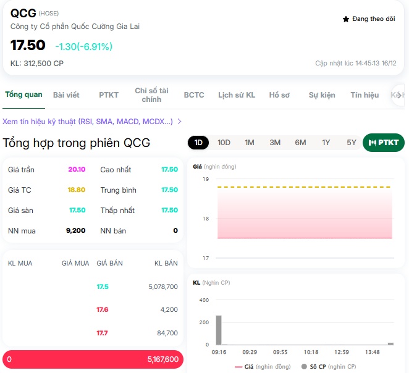The width and height of the screenshot is (409, 373).
Task: Click the Giá trần value 20.10
Action: tap(77, 169)
